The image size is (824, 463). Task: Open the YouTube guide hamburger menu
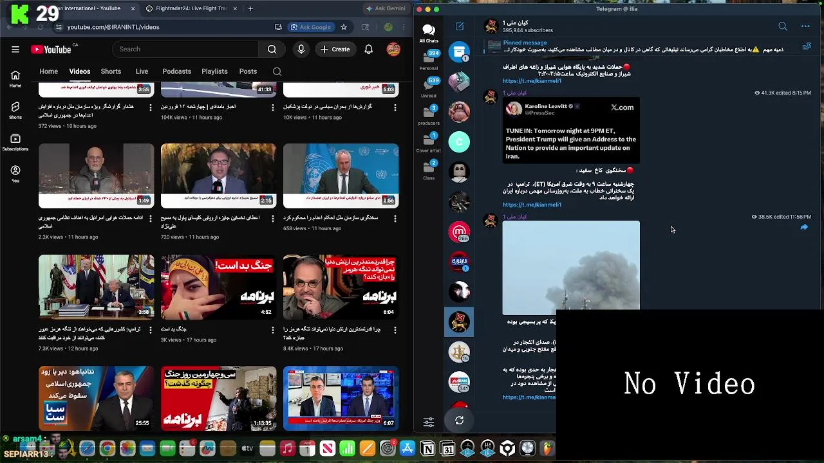click(15, 50)
